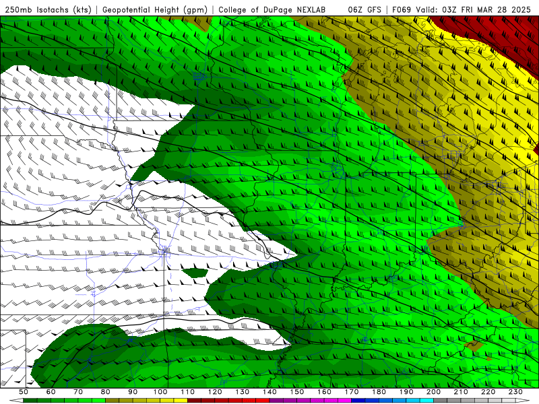Select the purple swatch right of 140
The image size is (539, 404).
pyautogui.click(x=276, y=401)
